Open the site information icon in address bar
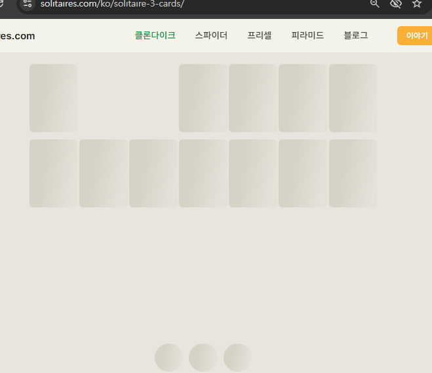Viewport: 432px width, 373px height. tap(28, 3)
